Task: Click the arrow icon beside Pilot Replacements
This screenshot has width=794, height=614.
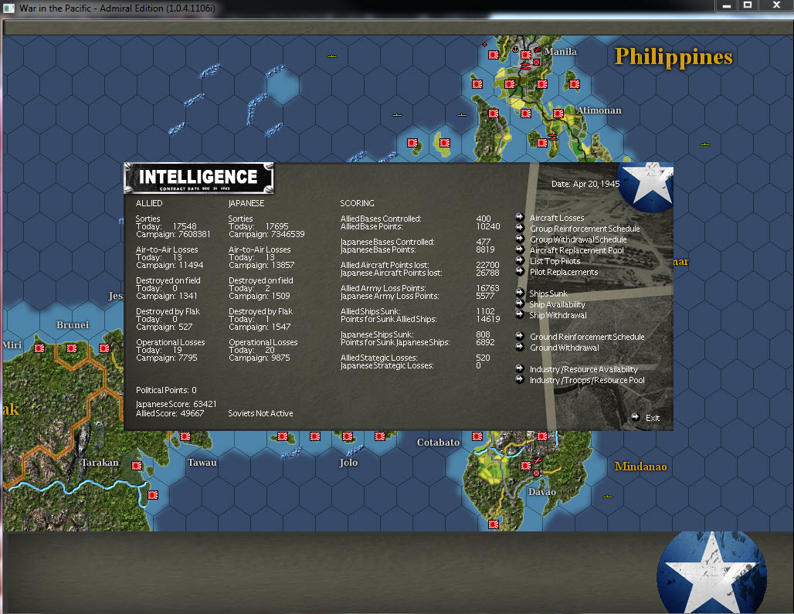Action: (x=520, y=271)
